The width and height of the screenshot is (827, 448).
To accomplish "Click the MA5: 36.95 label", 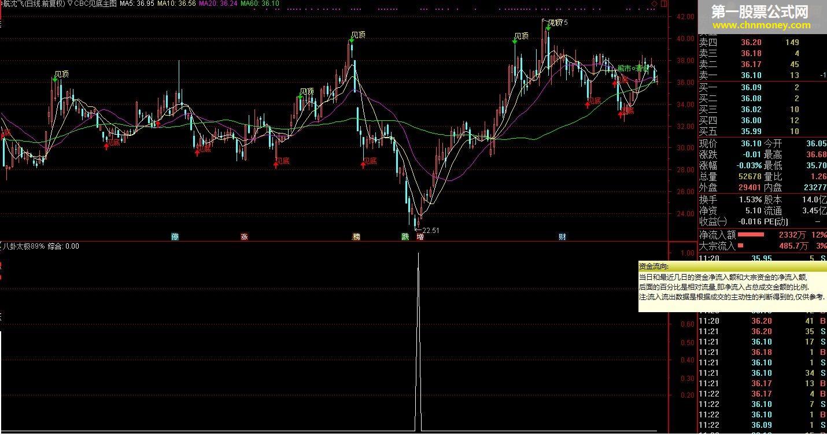I will pyautogui.click(x=137, y=3).
